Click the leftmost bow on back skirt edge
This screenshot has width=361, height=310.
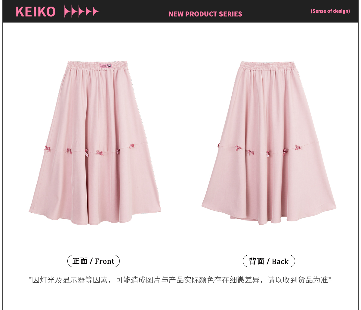click(x=219, y=146)
